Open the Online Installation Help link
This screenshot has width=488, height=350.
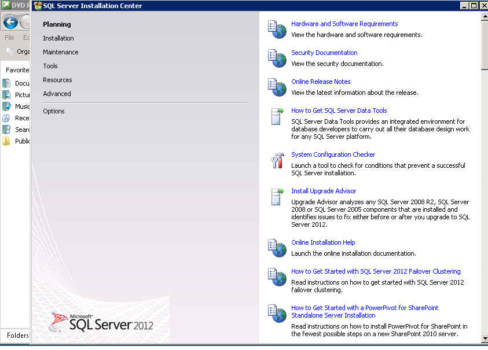coord(323,242)
